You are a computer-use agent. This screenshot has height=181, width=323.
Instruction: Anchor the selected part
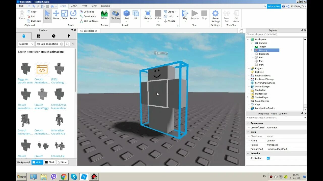tap(169, 21)
